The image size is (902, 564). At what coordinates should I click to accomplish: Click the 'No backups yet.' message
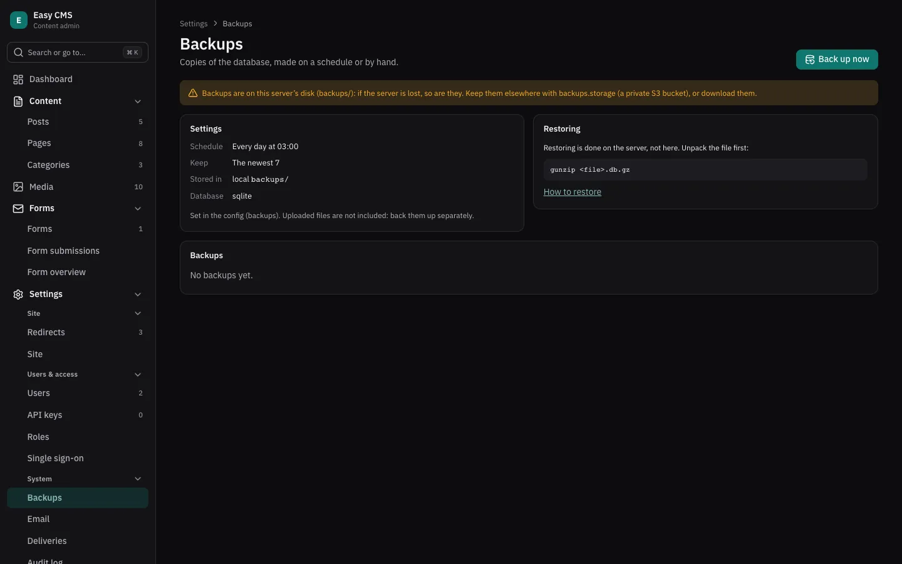pos(222,275)
